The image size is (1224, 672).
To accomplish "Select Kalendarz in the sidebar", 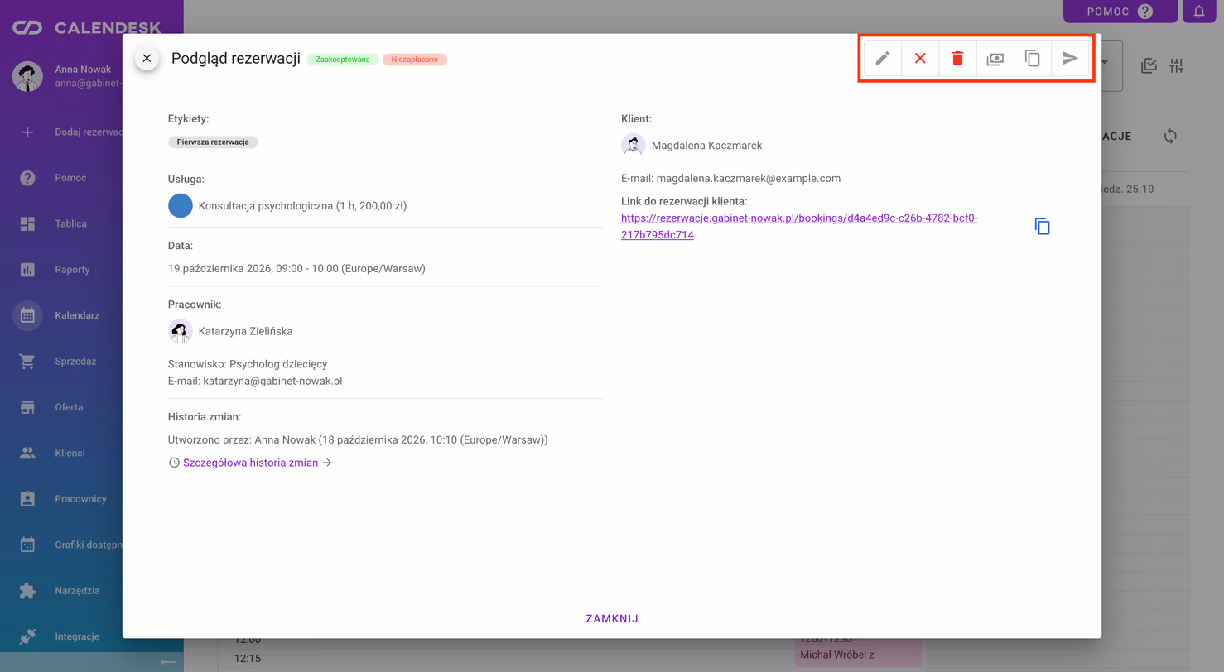I will [77, 315].
